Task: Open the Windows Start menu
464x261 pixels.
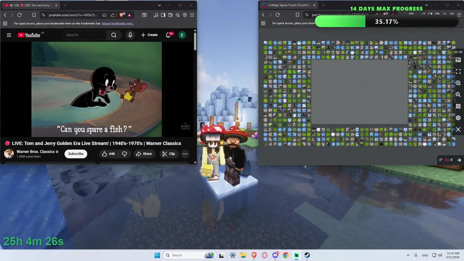Action: [x=157, y=255]
